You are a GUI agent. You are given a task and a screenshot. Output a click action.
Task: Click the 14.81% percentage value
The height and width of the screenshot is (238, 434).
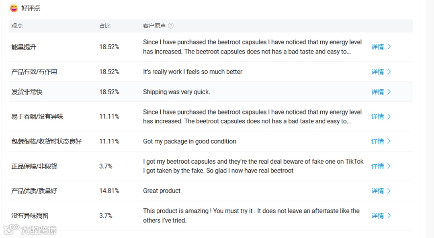[x=109, y=191]
